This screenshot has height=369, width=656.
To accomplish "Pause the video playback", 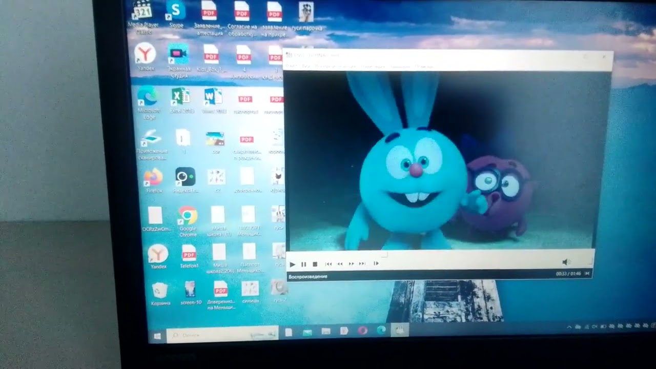I will point(303,264).
